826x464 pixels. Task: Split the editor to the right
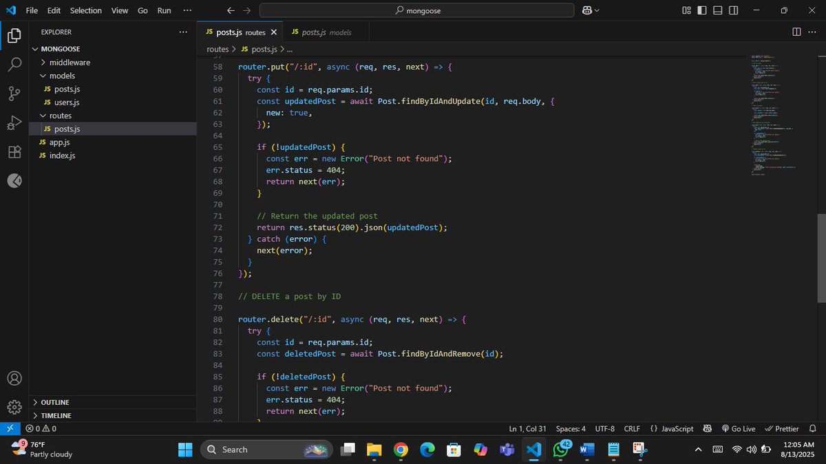click(x=796, y=32)
